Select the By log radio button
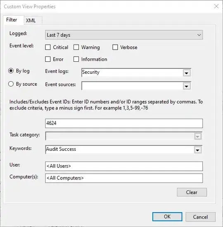Screen dimensions: 223x227 (11, 71)
